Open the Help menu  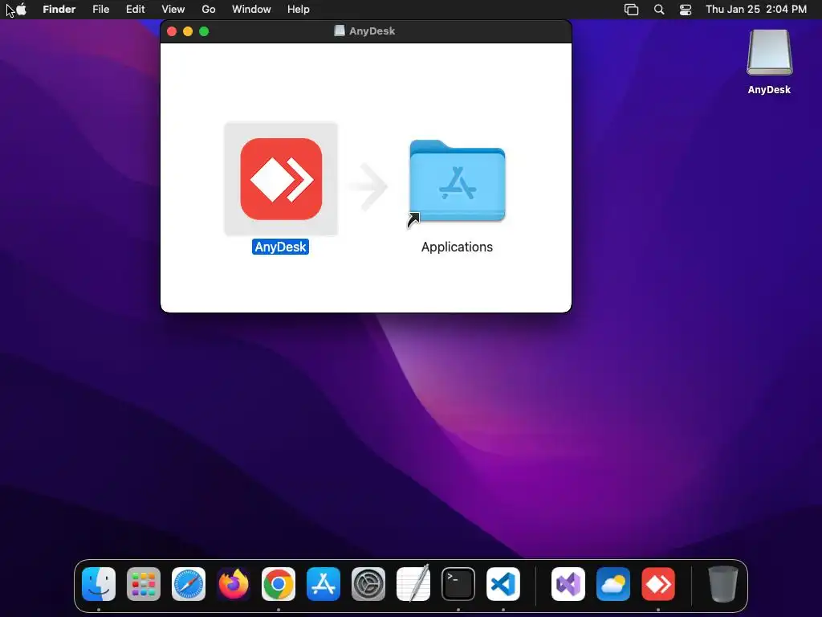(299, 10)
